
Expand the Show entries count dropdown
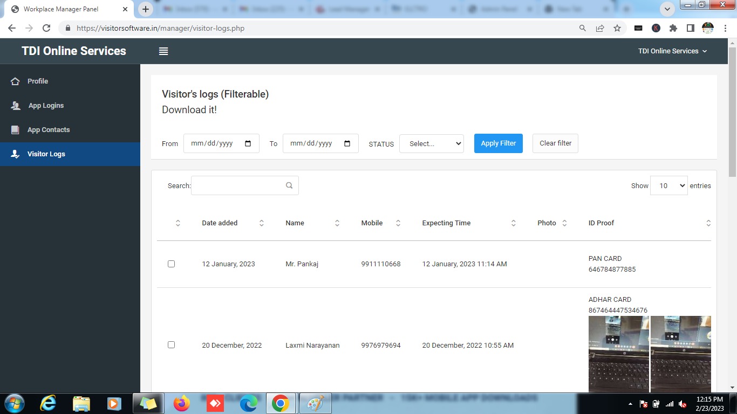click(x=668, y=185)
